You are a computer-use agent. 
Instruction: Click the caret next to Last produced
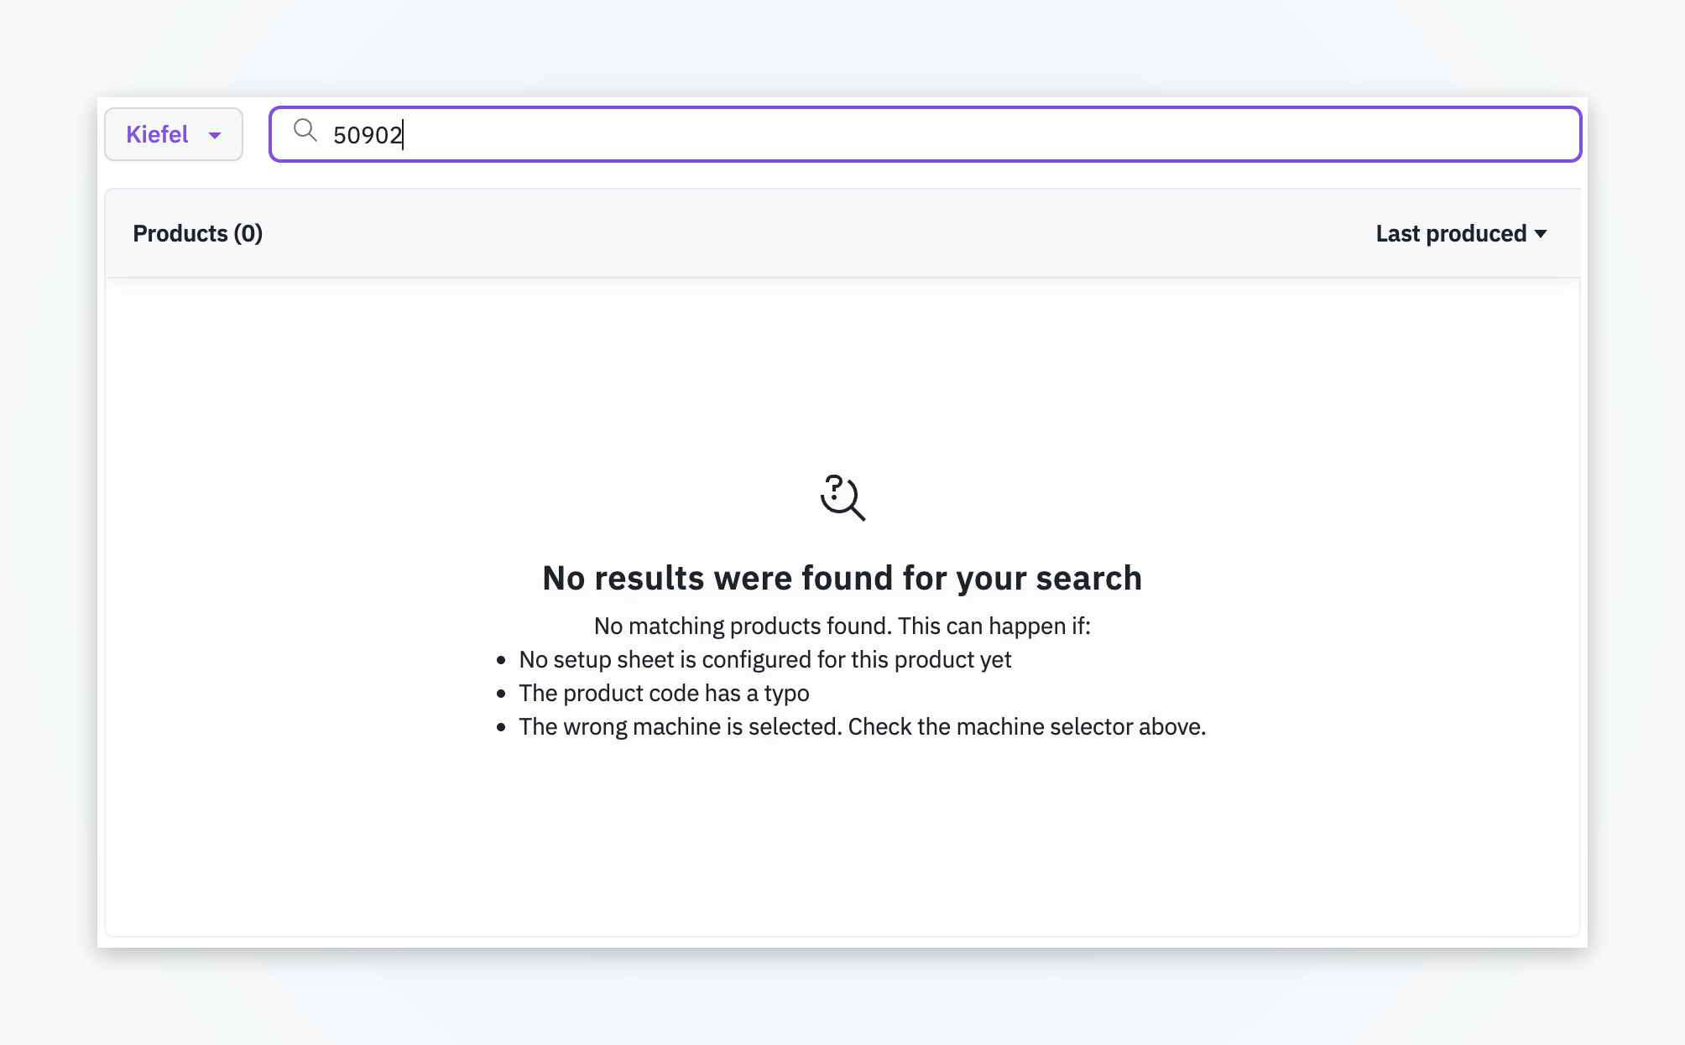1541,234
